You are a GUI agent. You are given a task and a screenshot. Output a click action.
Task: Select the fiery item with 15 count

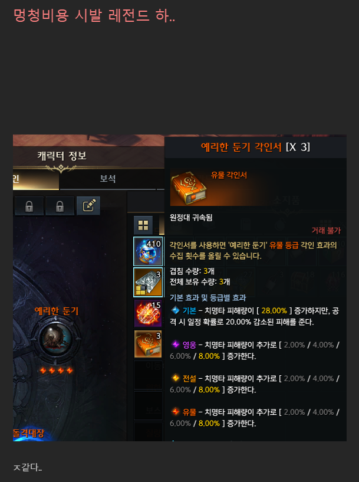point(148,313)
